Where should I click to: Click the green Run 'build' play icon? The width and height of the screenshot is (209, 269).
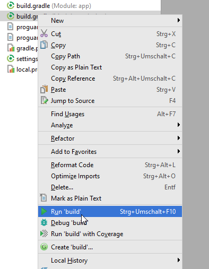(x=44, y=211)
